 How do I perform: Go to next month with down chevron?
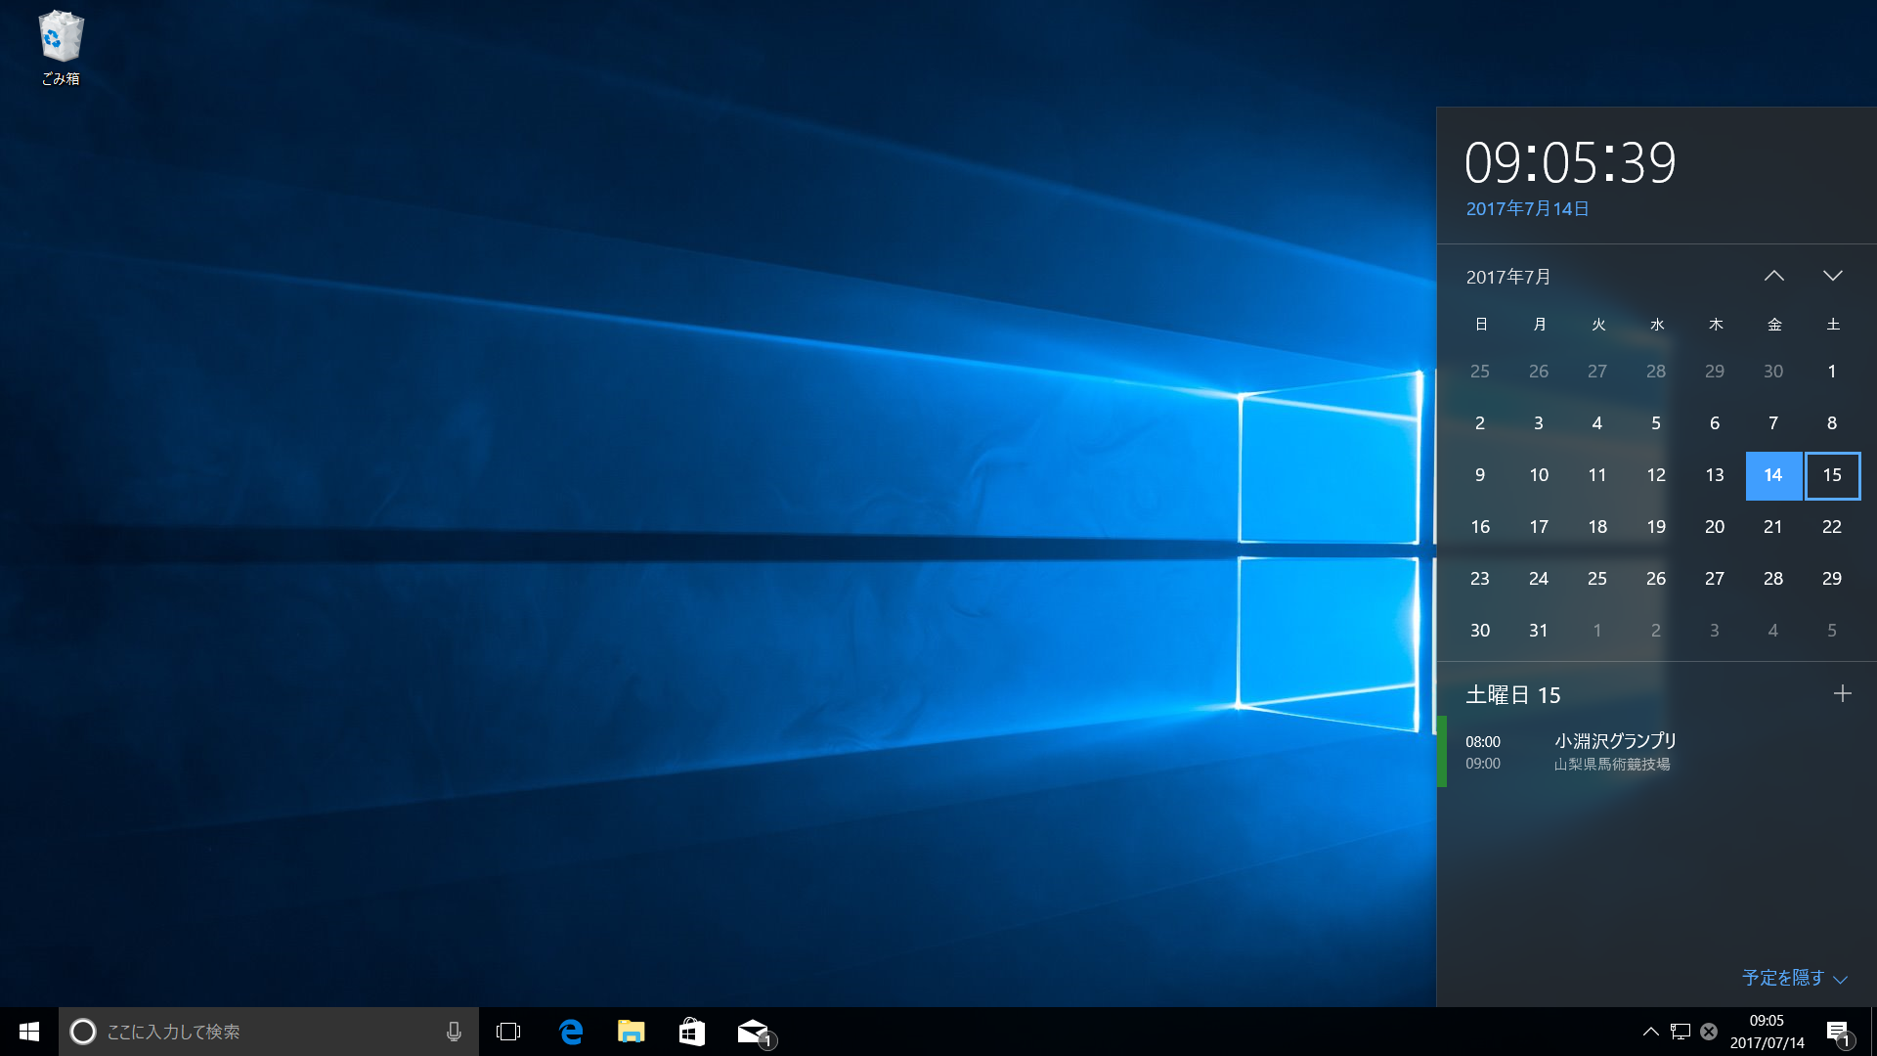coord(1832,277)
